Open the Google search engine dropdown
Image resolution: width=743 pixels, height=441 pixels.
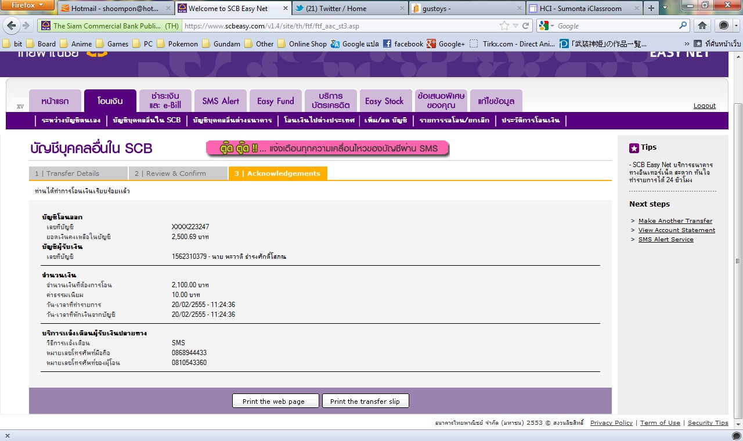547,26
